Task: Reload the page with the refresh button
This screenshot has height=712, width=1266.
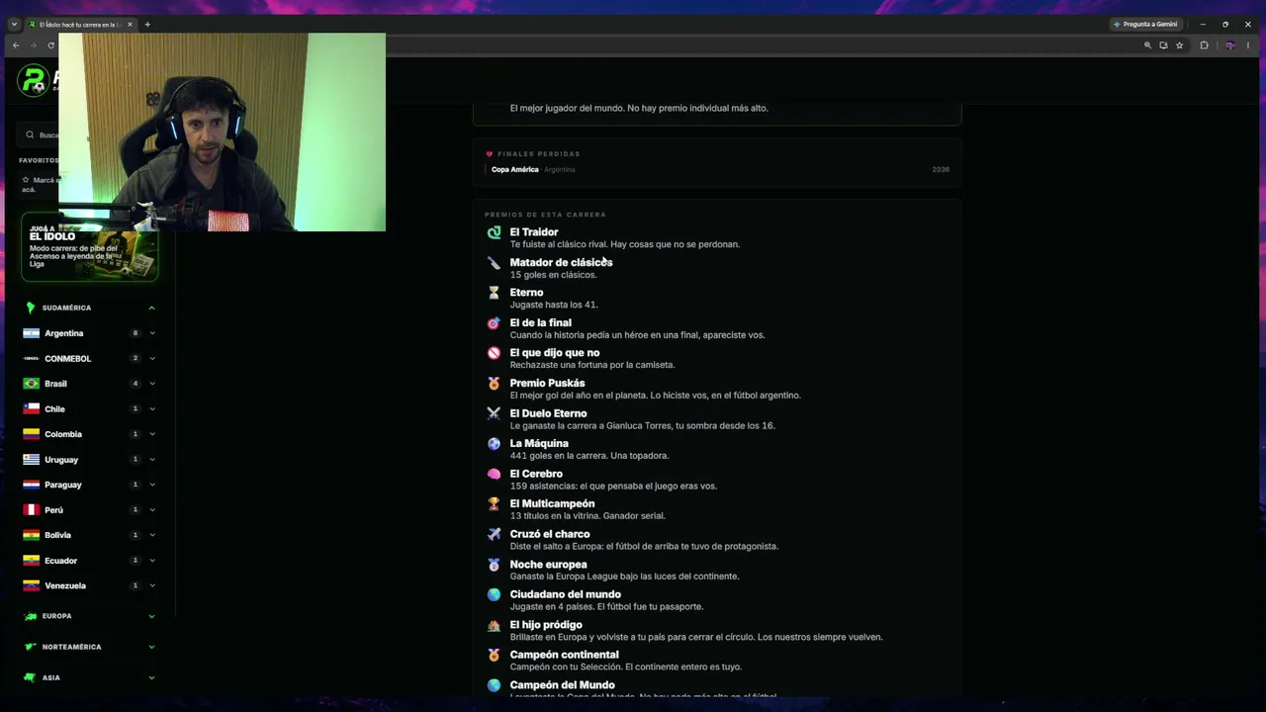Action: (x=50, y=45)
